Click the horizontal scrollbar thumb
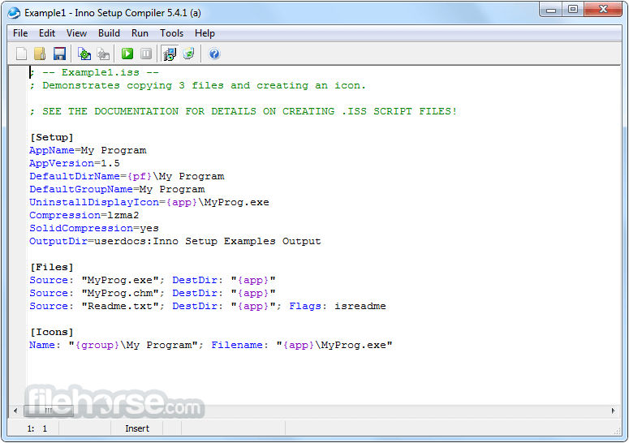The image size is (629, 443). pos(49,411)
